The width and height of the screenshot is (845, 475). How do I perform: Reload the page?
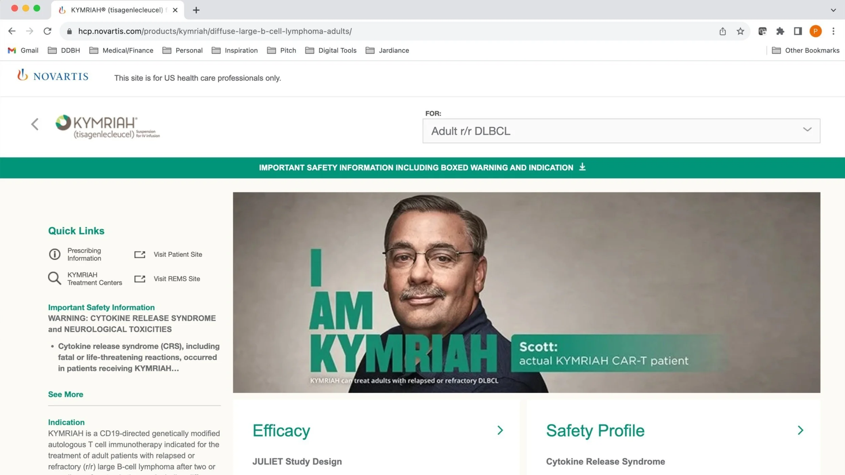click(47, 31)
